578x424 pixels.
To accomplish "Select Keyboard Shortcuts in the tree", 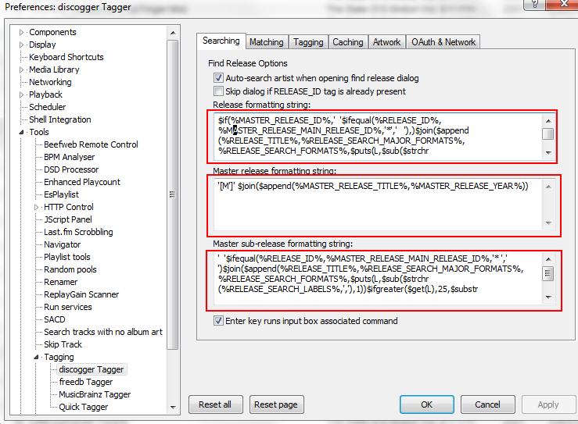I will 66,57.
